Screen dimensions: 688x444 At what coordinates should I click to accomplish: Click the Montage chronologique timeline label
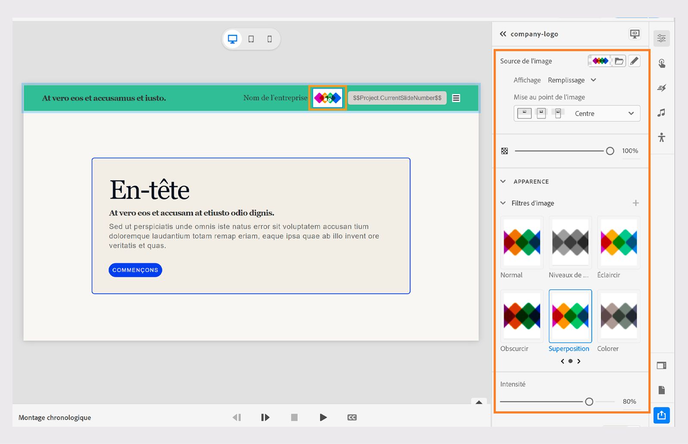(55, 417)
